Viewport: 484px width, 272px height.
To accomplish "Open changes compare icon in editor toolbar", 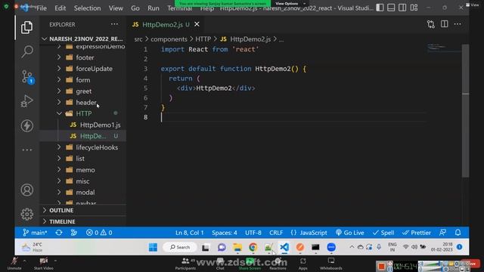I will [430, 24].
